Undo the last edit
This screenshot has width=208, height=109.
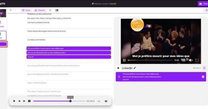click(11, 10)
